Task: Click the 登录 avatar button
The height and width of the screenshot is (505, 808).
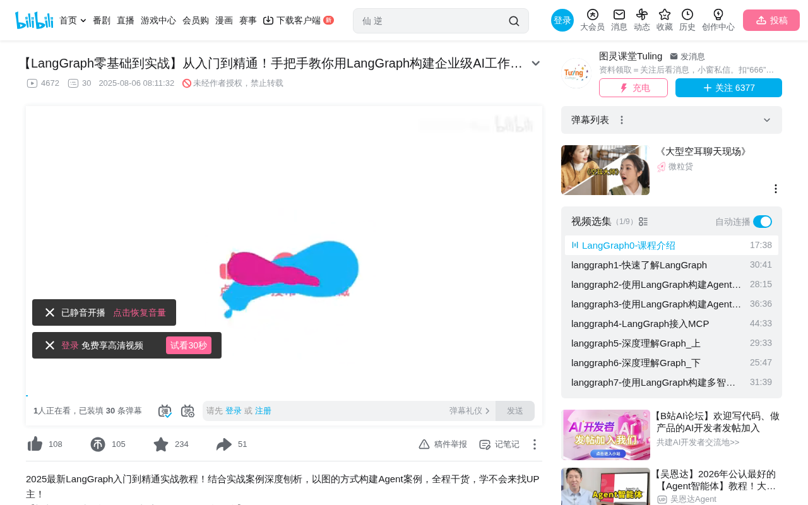Action: point(562,20)
